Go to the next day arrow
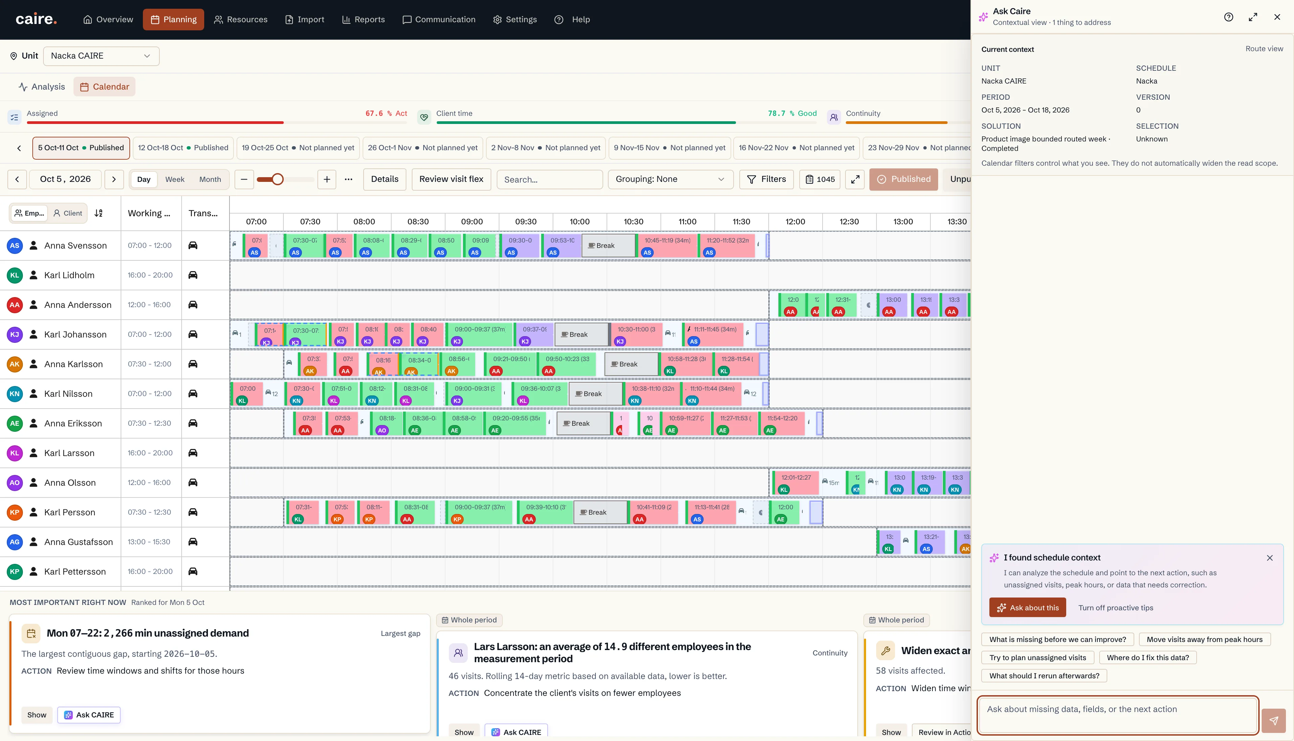 point(114,179)
